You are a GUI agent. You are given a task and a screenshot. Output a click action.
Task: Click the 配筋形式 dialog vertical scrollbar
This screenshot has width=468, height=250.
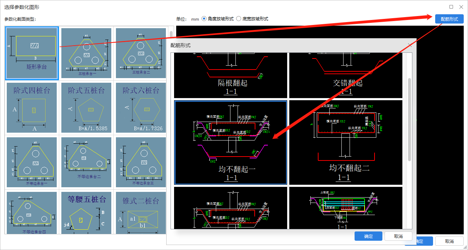[409, 119]
